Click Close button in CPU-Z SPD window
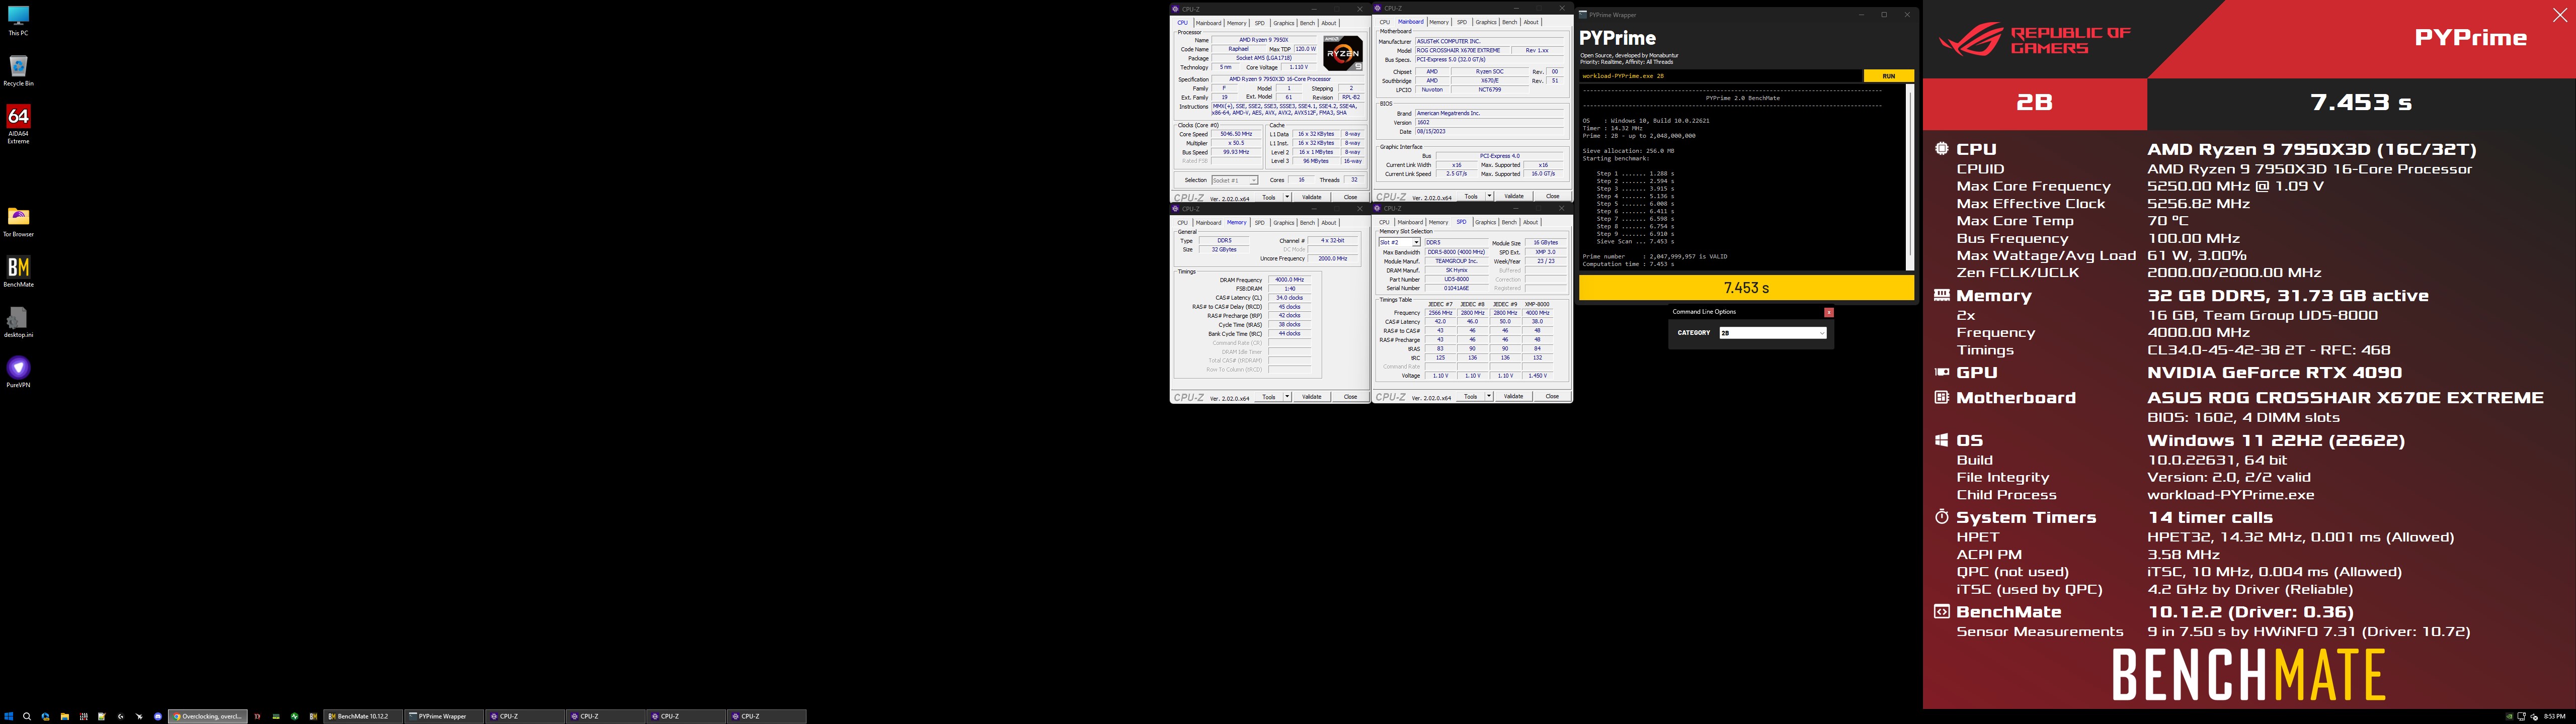Image resolution: width=2576 pixels, height=724 pixels. (x=1552, y=396)
